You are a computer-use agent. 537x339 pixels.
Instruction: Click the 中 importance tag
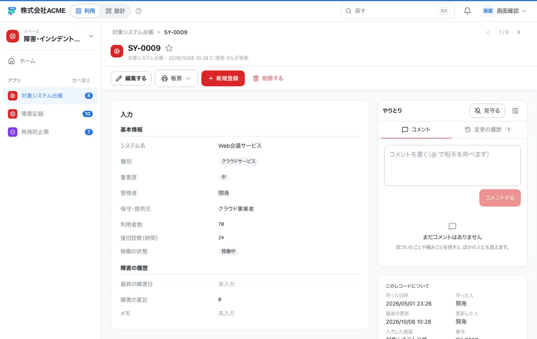pos(224,177)
